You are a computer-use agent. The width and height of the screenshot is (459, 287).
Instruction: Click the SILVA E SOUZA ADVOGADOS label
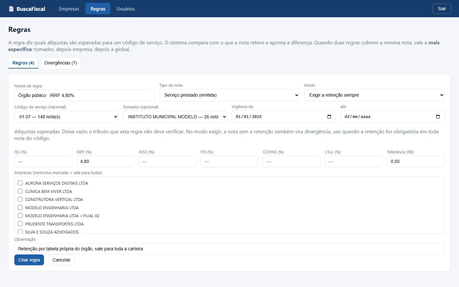tap(52, 232)
